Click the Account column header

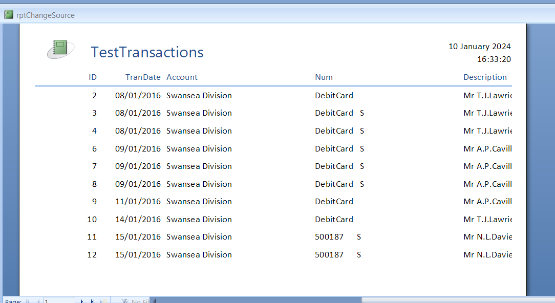[182, 77]
